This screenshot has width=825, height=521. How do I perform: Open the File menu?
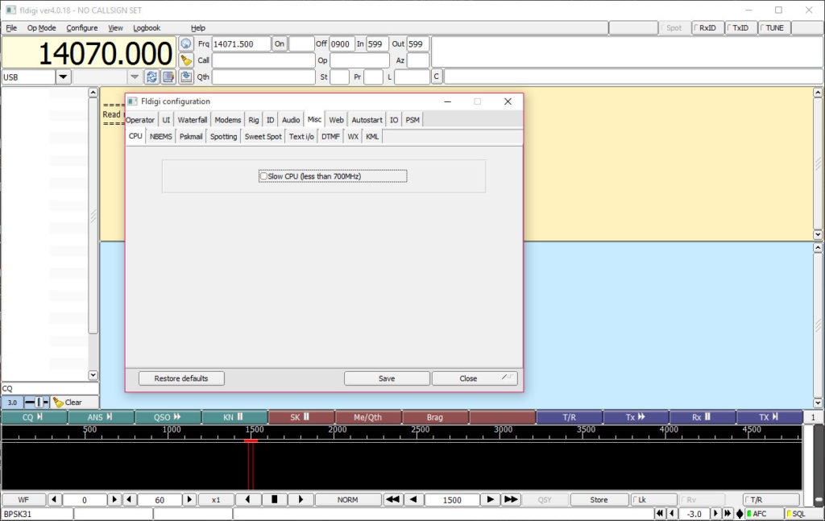click(x=11, y=28)
